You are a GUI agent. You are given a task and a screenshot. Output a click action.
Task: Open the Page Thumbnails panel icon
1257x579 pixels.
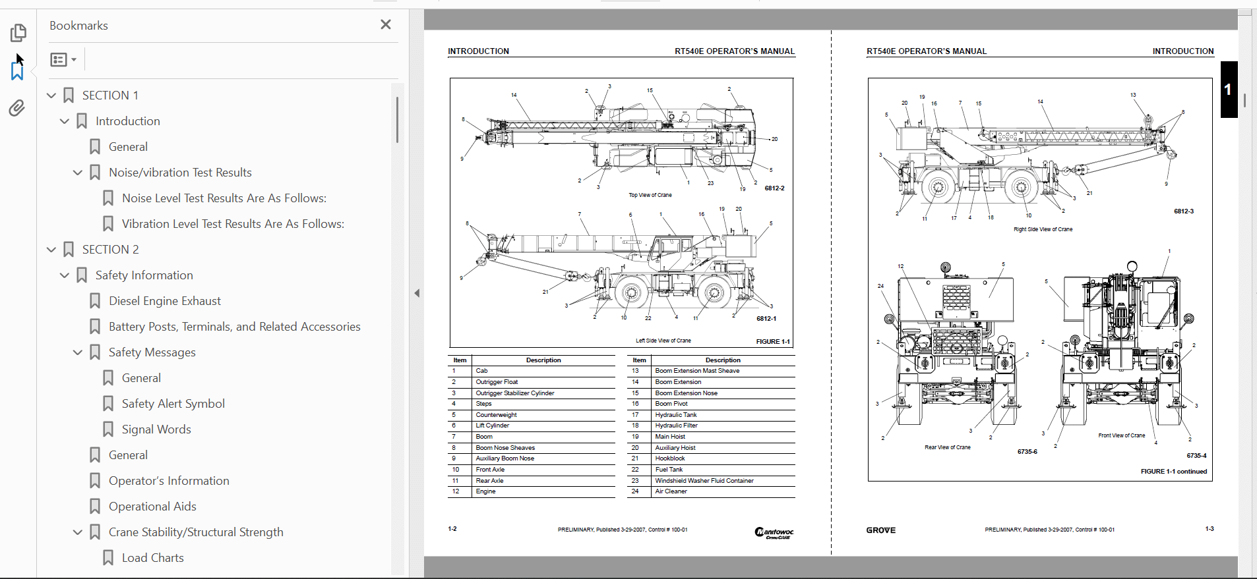point(18,32)
